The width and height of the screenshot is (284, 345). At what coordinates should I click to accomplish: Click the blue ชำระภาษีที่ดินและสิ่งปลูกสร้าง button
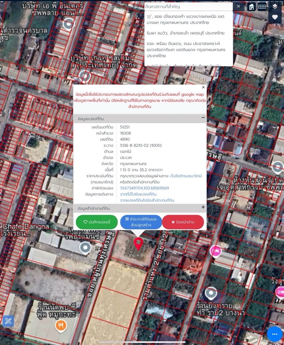click(x=141, y=222)
